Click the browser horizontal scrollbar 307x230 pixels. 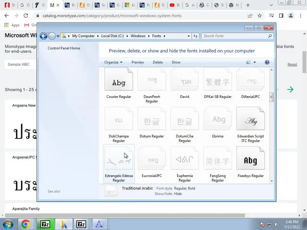pyautogui.click(x=125, y=215)
